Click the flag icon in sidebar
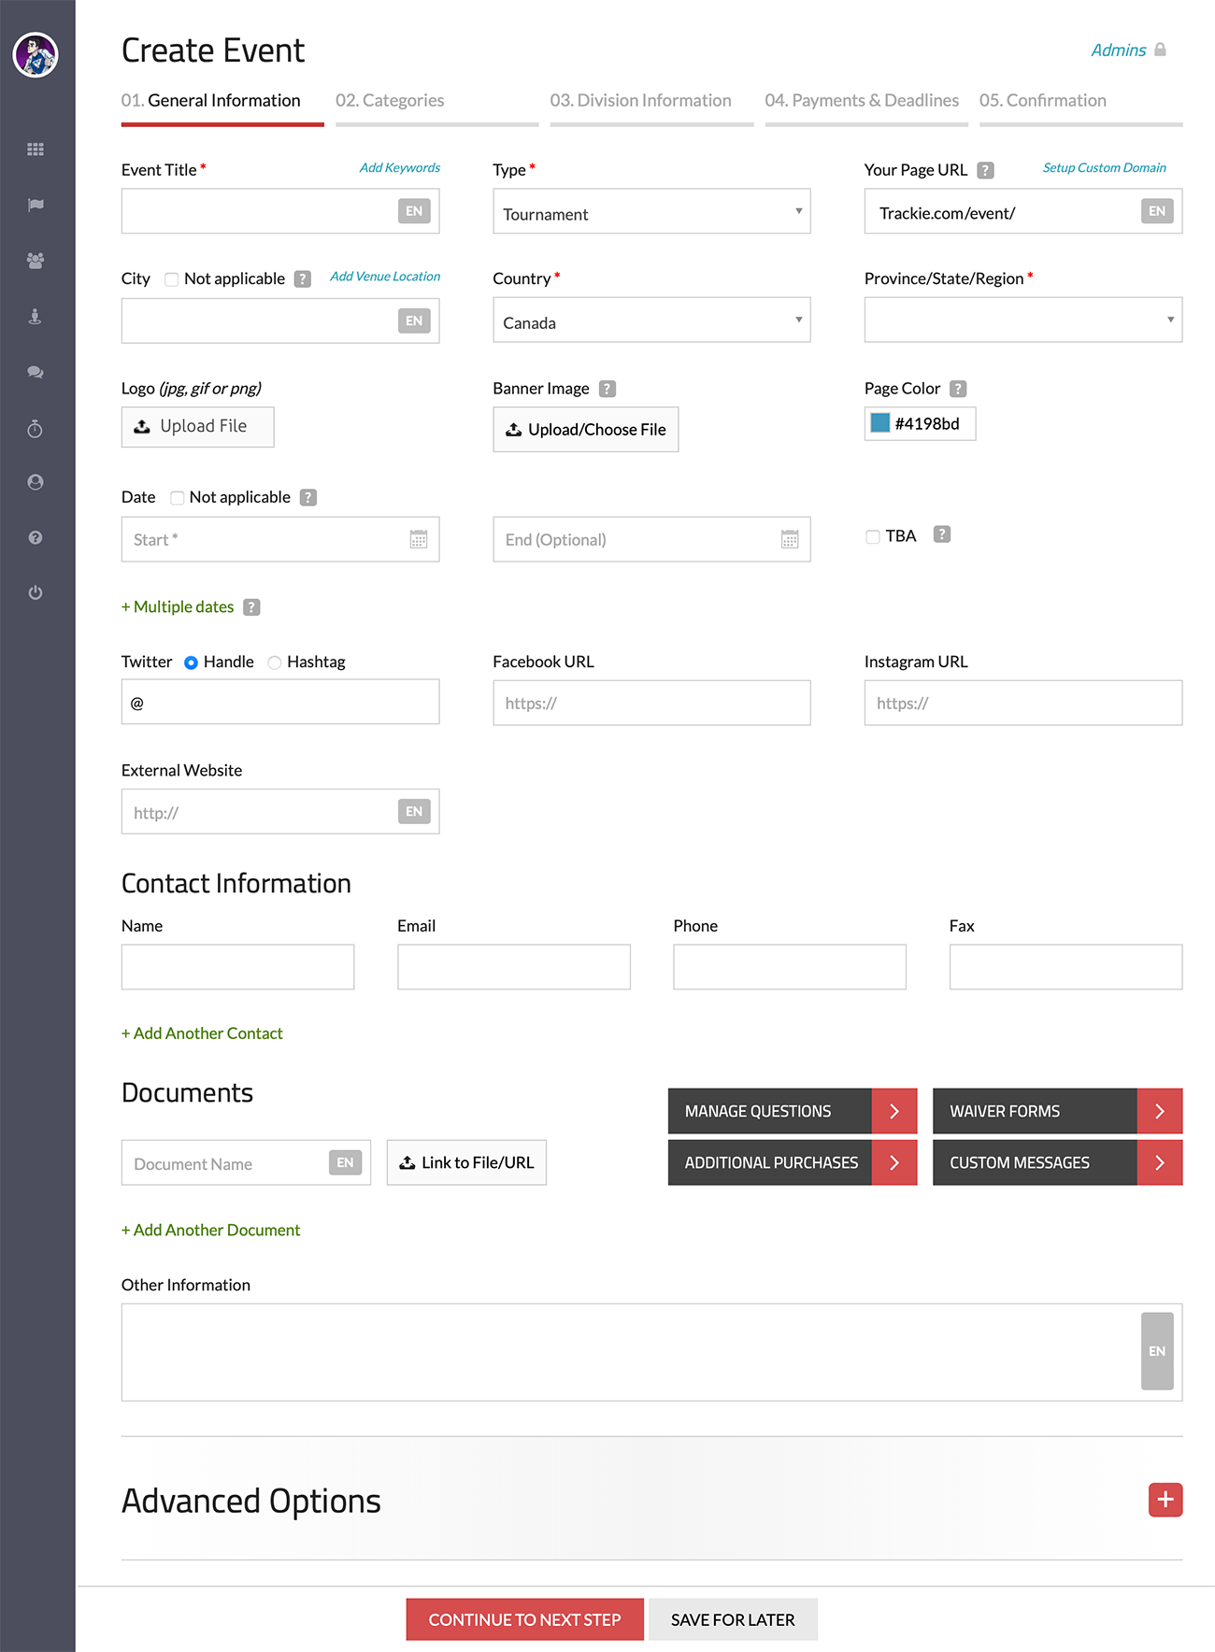1215x1652 pixels. click(36, 205)
